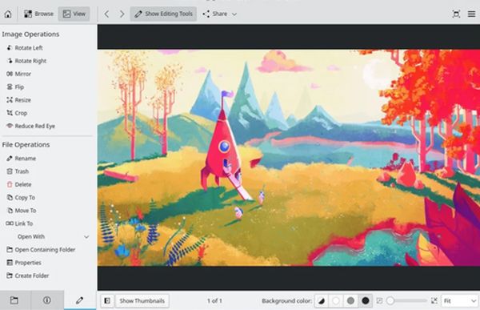Click the displayed rocket landscape image
The image size is (480, 310).
coord(289,158)
